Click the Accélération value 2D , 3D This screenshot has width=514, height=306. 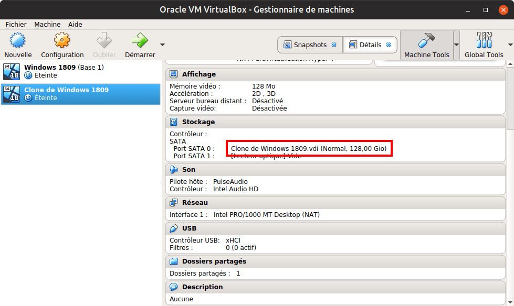pos(264,94)
